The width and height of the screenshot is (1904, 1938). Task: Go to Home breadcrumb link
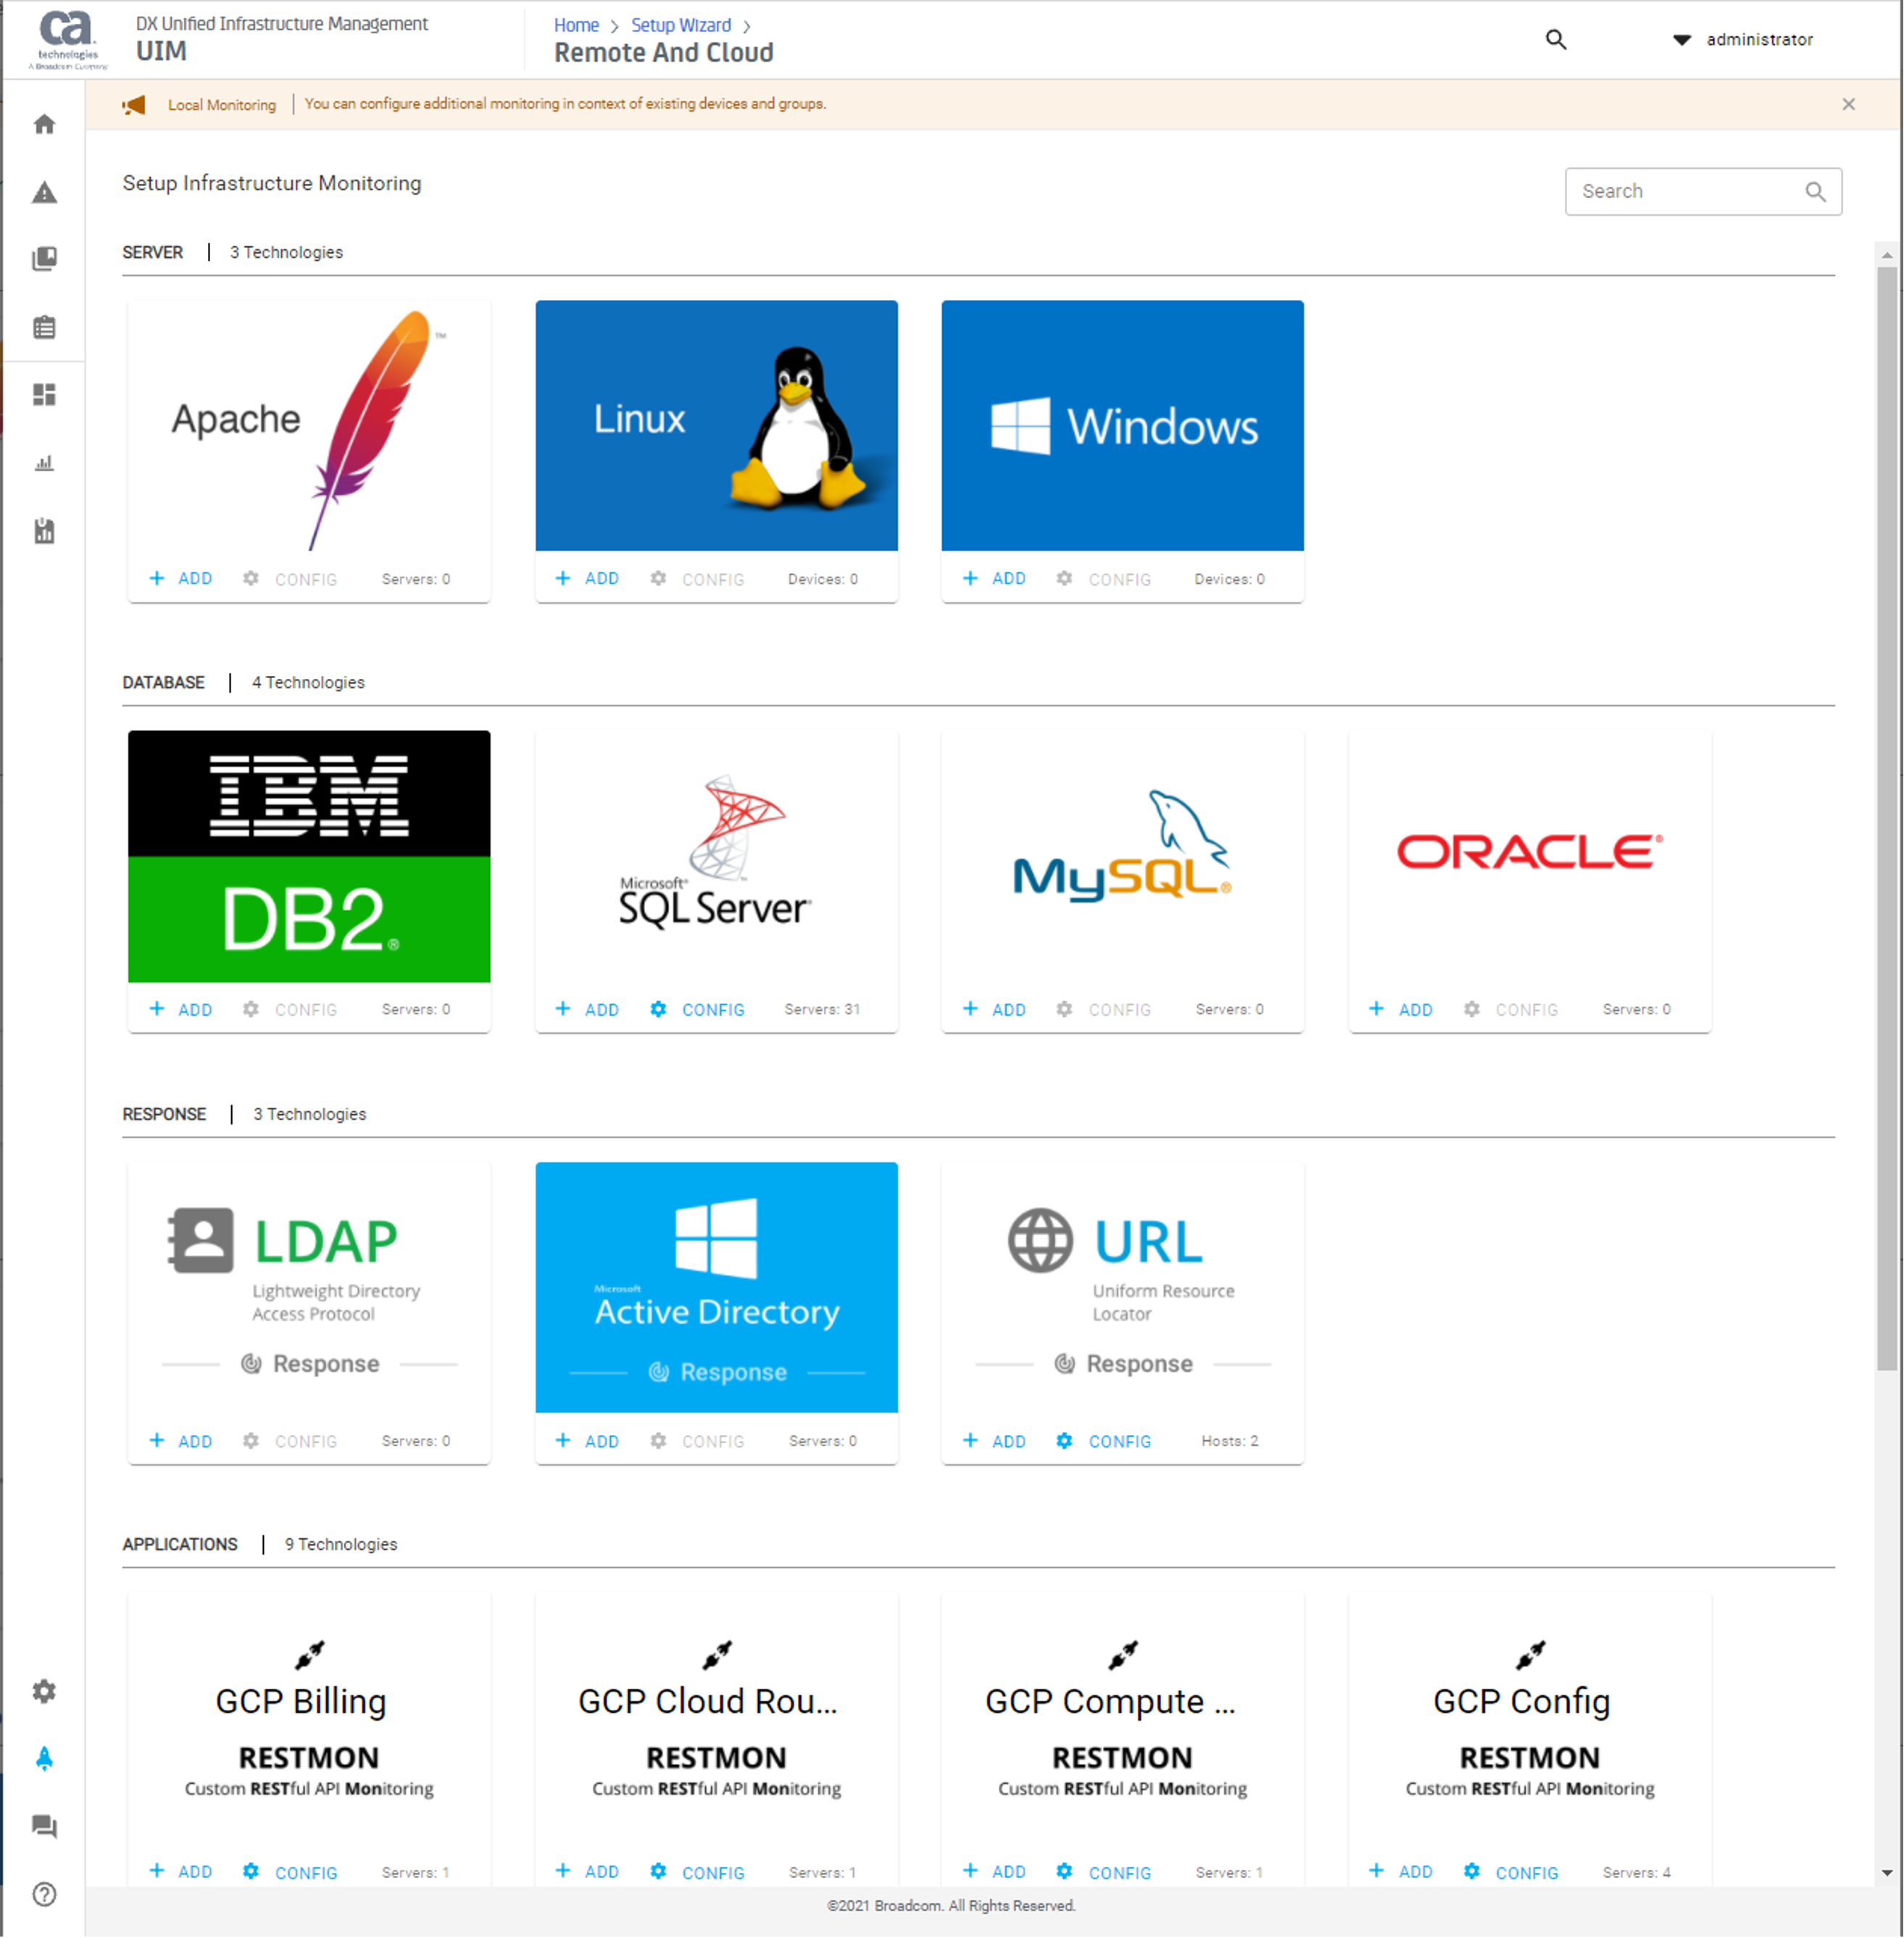576,25
